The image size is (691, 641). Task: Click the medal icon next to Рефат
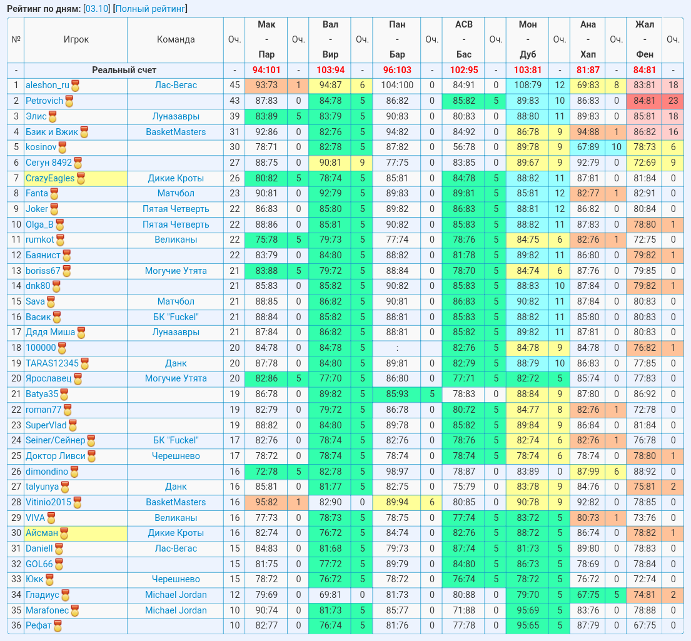pos(58,626)
